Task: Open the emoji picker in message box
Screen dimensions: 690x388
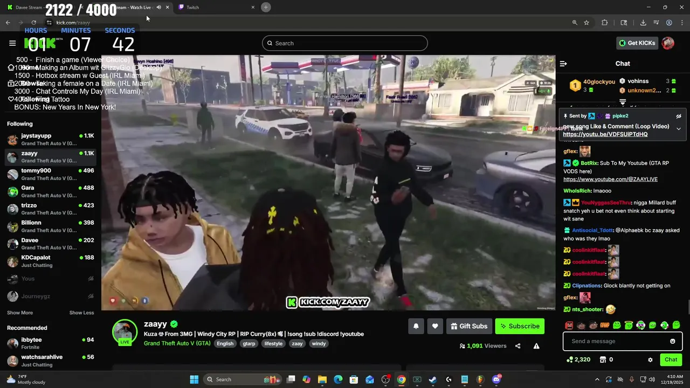Action: [x=672, y=341]
